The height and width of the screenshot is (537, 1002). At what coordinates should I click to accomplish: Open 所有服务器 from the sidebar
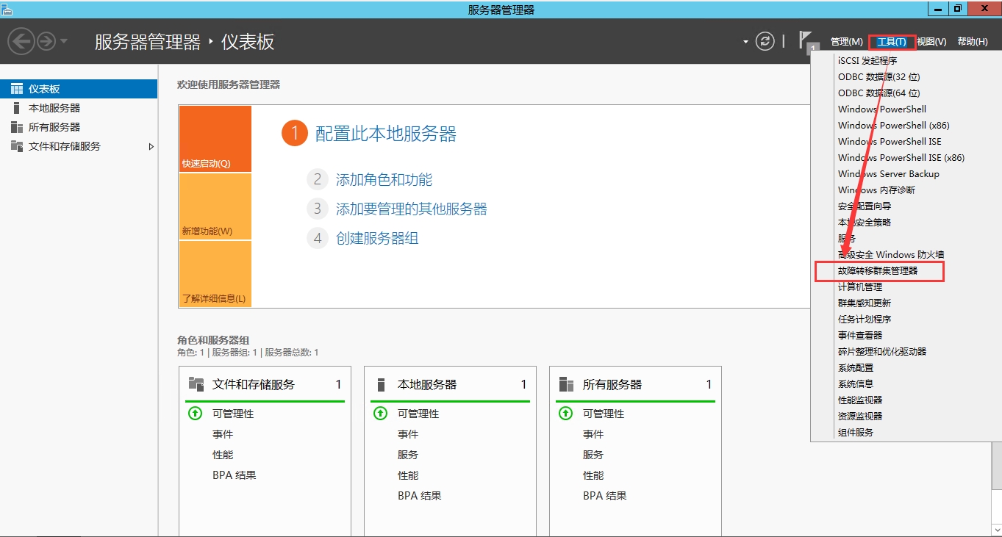click(46, 126)
